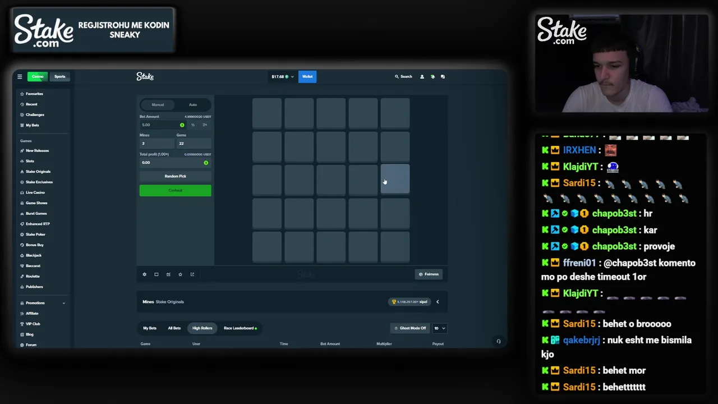Double the bet with 2× button
Image resolution: width=718 pixels, height=404 pixels.
click(205, 125)
